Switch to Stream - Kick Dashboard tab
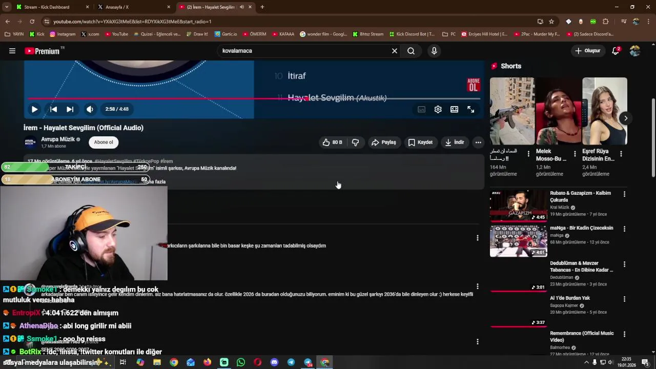The height and width of the screenshot is (369, 656). click(x=51, y=7)
